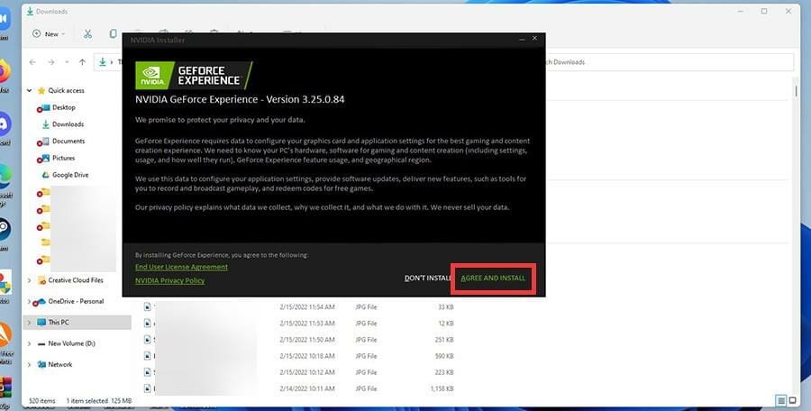The height and width of the screenshot is (411, 811).
Task: Open the NVIDIA Privacy Policy link
Action: pyautogui.click(x=169, y=280)
